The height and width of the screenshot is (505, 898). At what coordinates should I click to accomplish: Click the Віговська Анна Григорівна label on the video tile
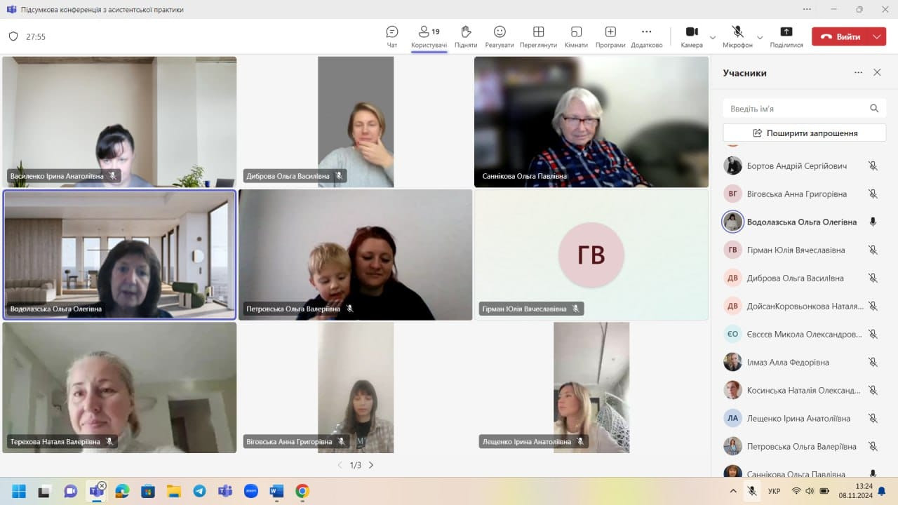click(x=289, y=442)
